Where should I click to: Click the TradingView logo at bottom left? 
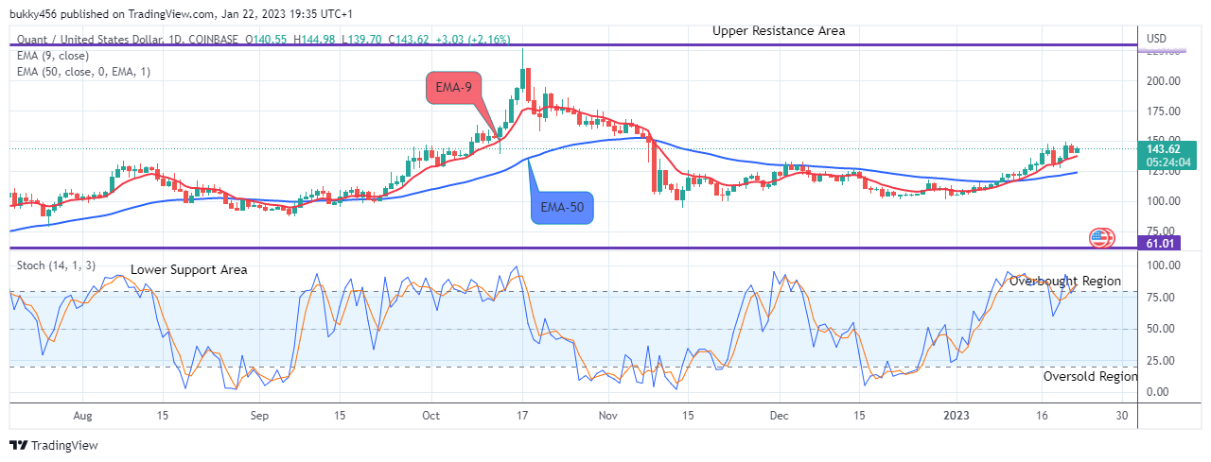(x=54, y=445)
